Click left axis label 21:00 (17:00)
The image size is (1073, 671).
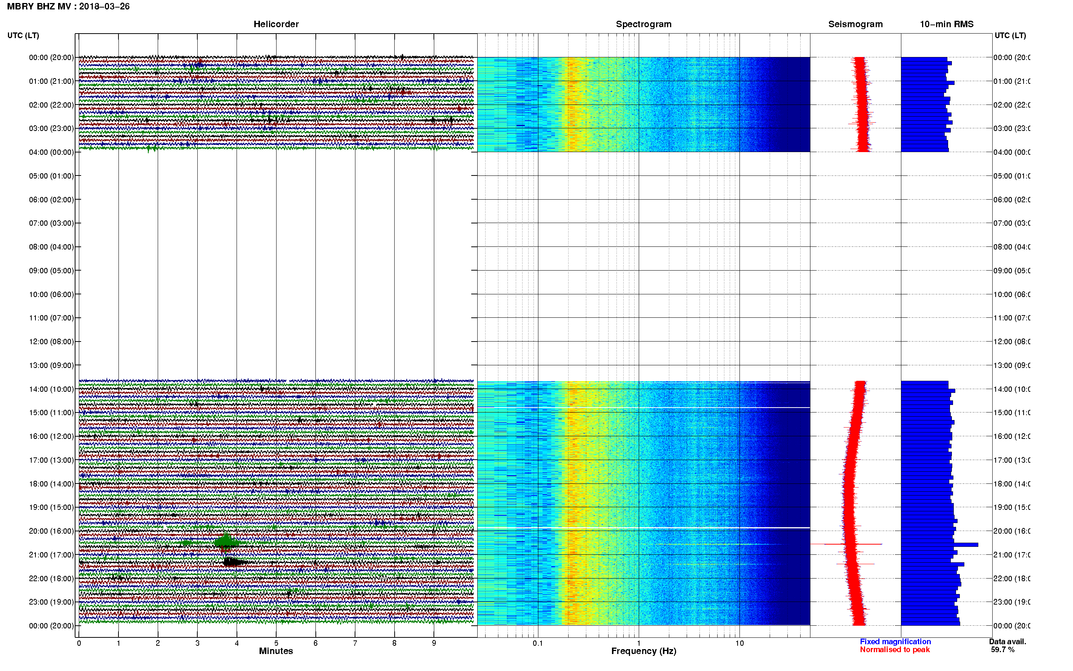[51, 555]
